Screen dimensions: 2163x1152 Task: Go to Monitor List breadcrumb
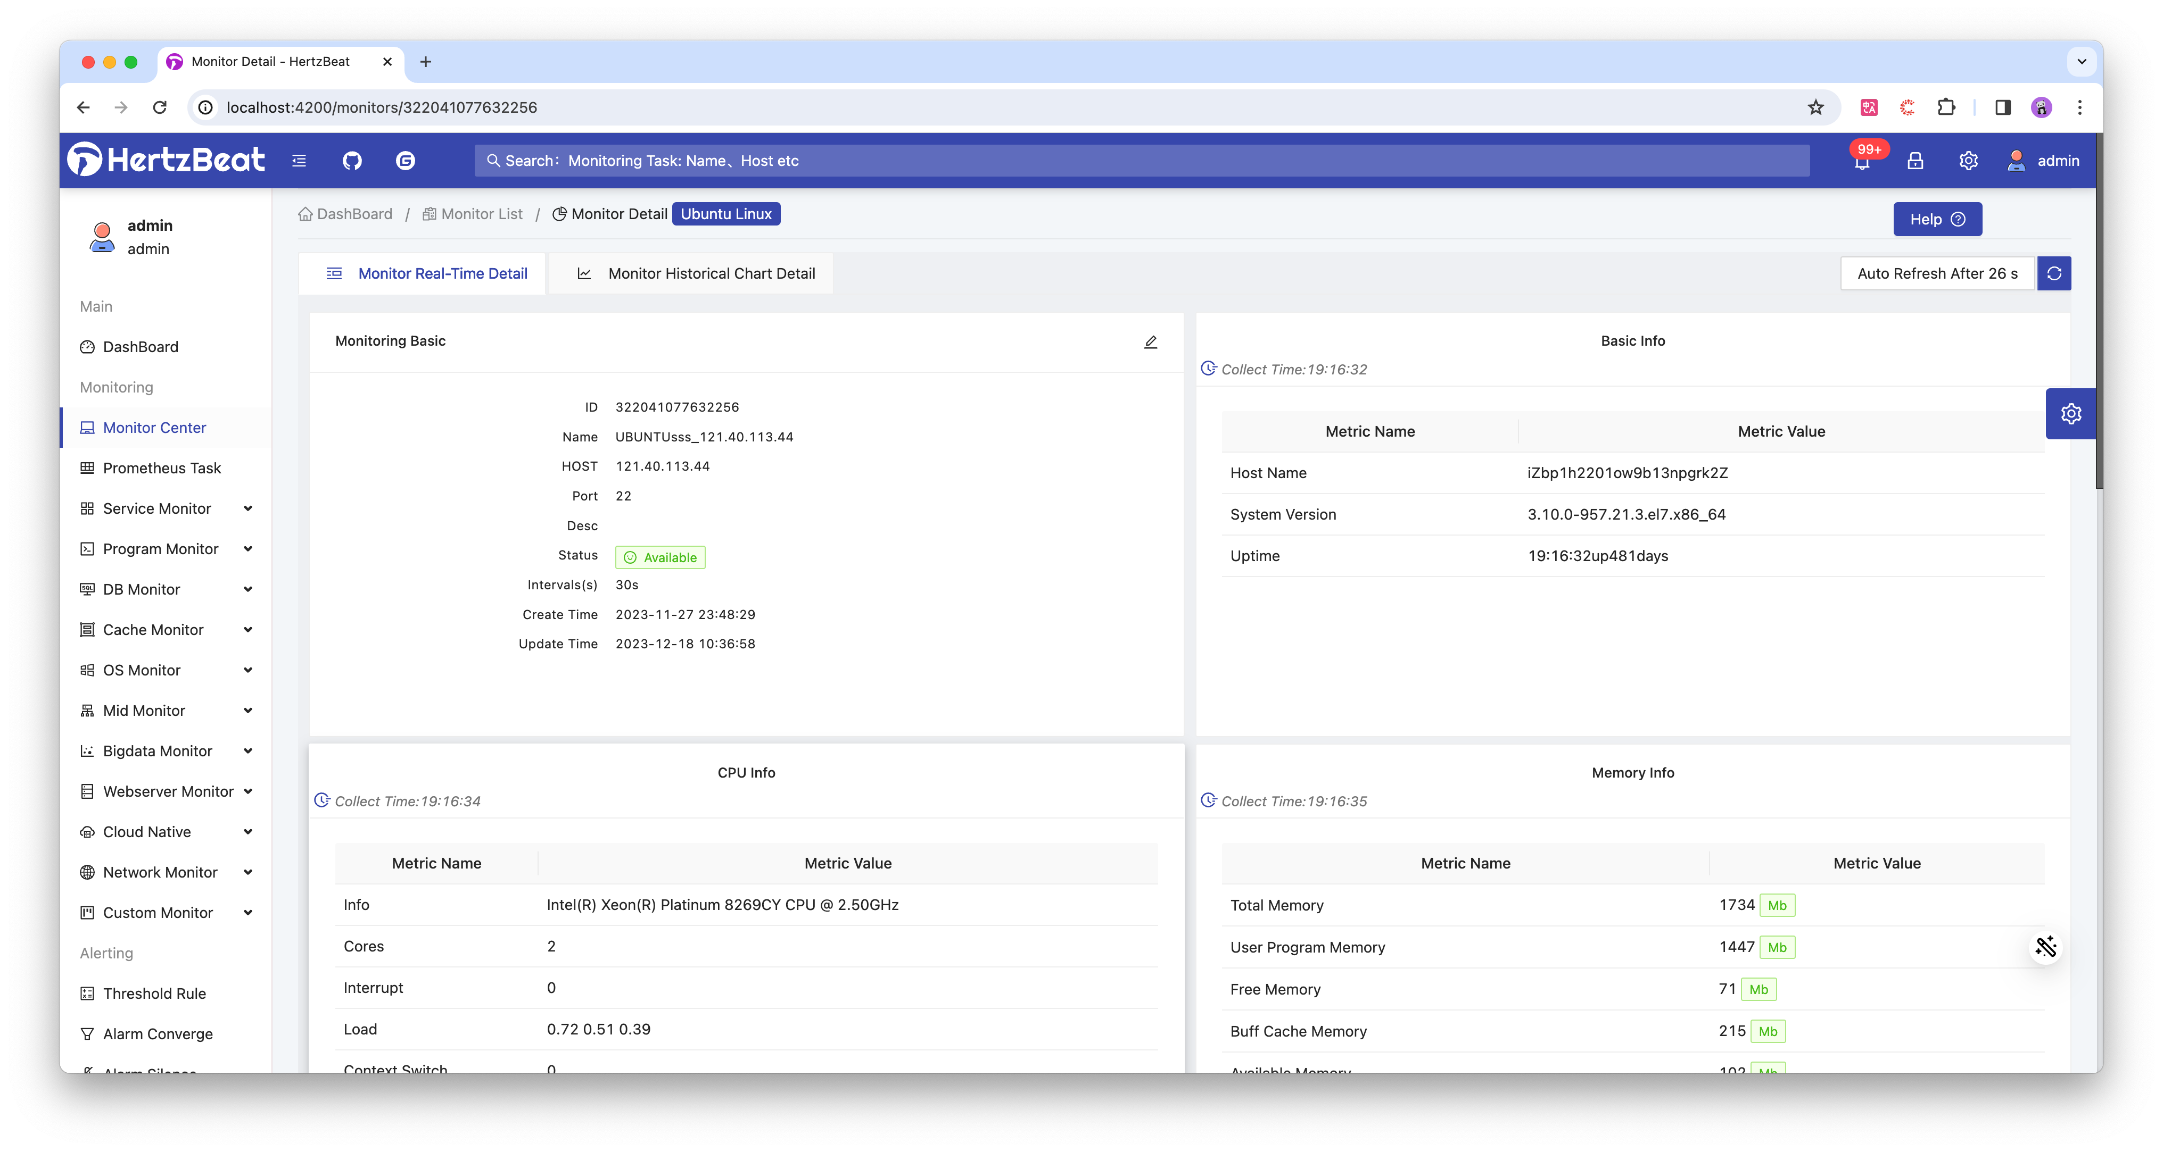481,214
